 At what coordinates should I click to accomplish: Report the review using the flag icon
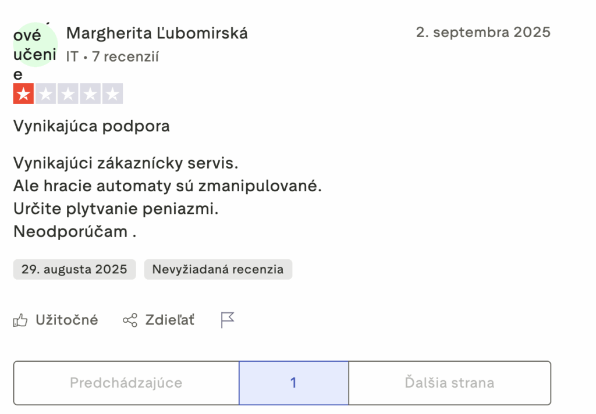(228, 320)
